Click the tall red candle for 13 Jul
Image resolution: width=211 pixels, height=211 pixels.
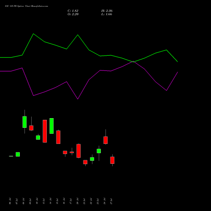(45, 131)
